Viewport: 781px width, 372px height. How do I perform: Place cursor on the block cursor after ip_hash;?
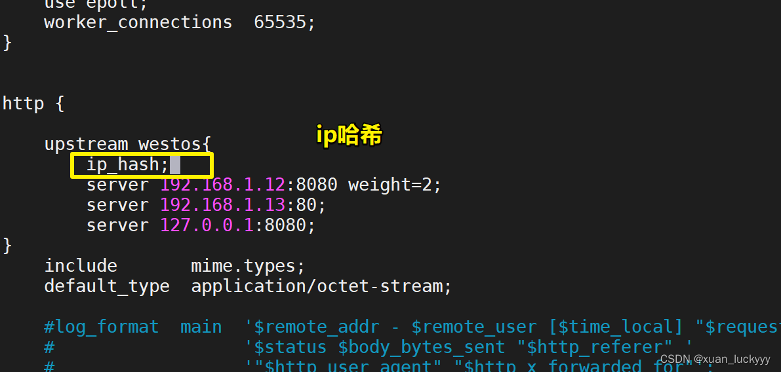pyautogui.click(x=175, y=164)
